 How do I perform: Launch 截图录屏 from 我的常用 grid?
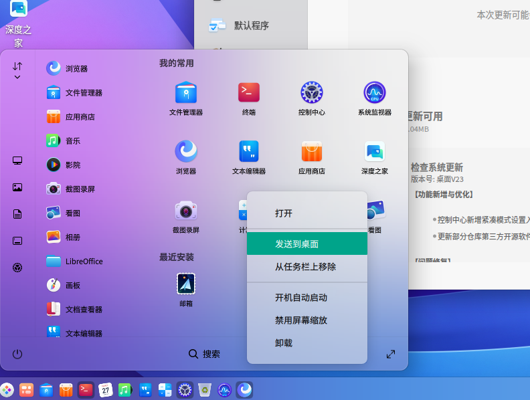(x=186, y=216)
